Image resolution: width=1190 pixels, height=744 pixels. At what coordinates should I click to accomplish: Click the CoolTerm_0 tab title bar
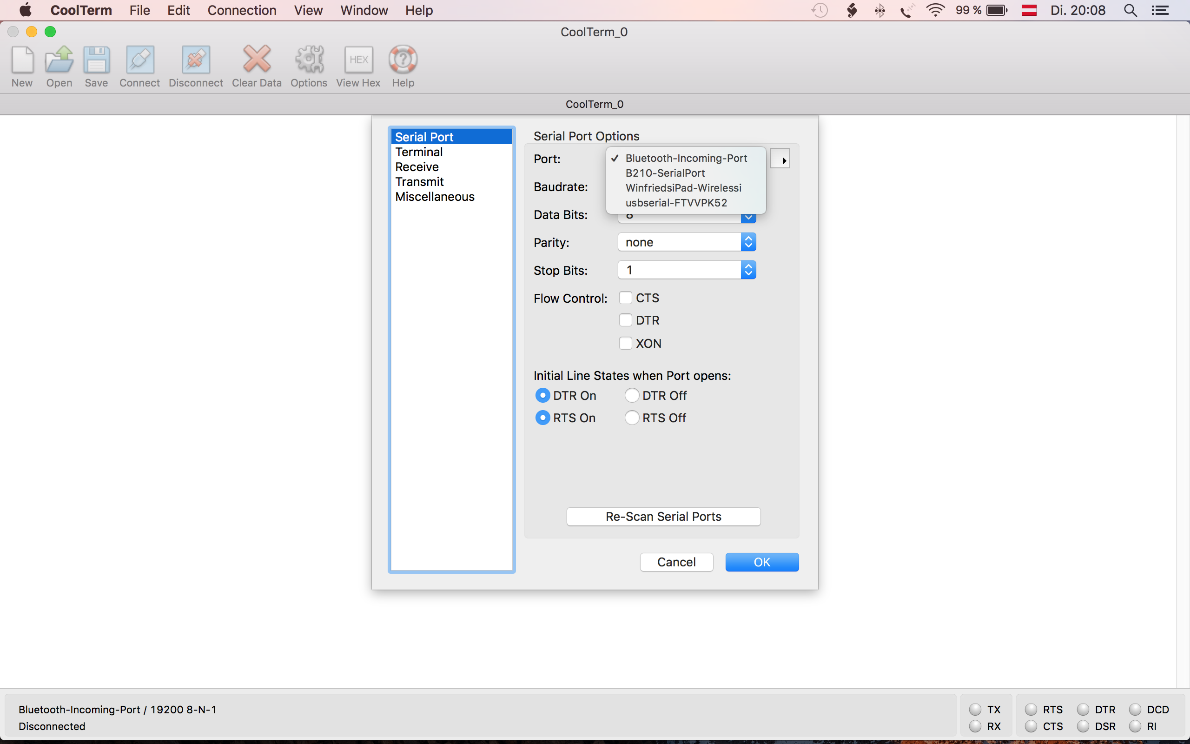595,104
